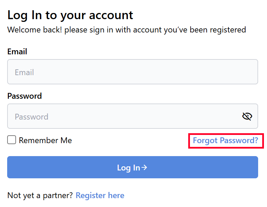Click the 'Not yet a partner?' text
The image size is (267, 207).
(x=40, y=195)
